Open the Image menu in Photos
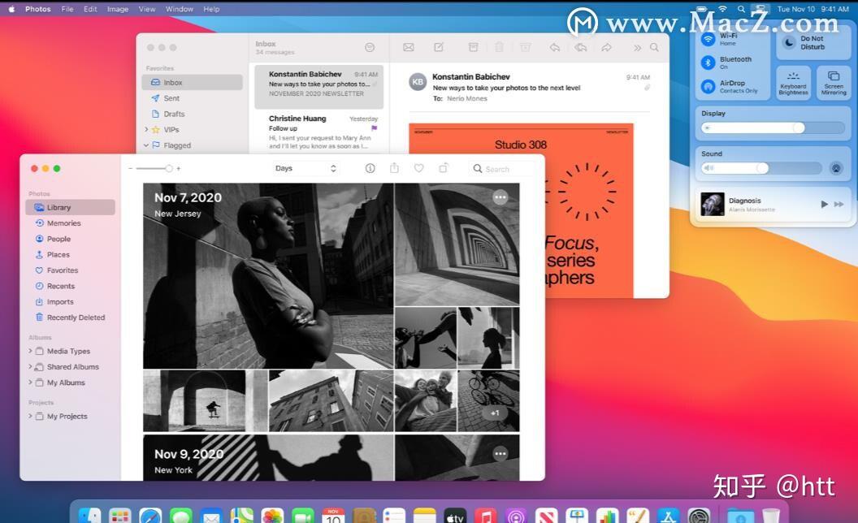This screenshot has width=858, height=523. pos(117,9)
